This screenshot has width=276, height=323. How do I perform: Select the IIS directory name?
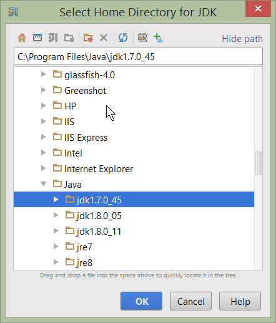click(69, 122)
